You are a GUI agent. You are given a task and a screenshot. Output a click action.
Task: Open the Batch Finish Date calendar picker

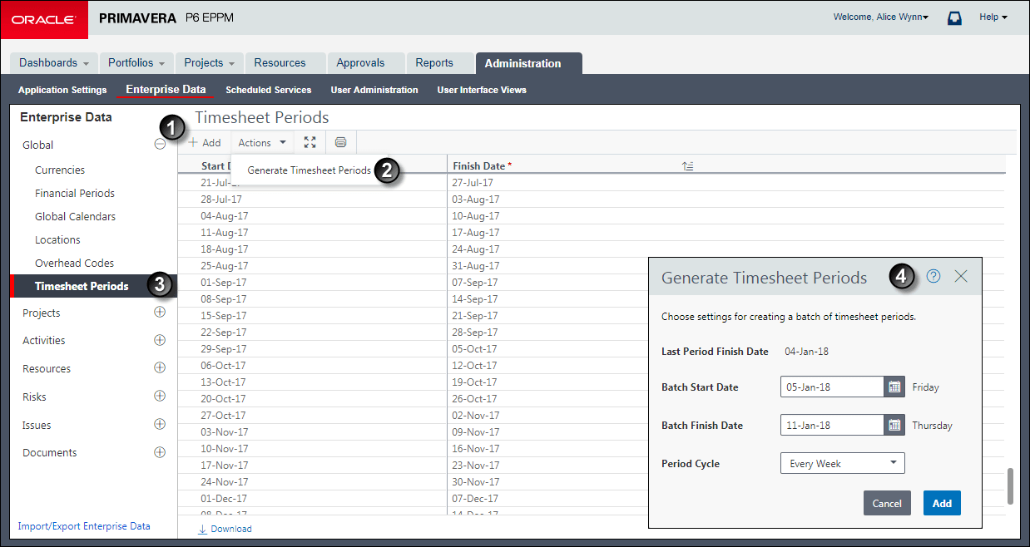click(894, 425)
